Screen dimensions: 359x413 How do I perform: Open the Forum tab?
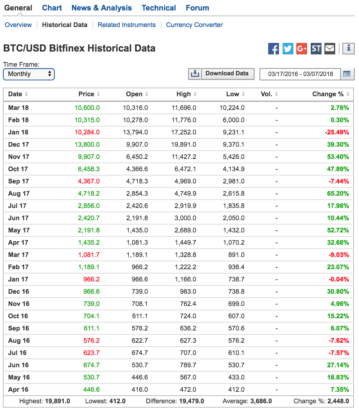[198, 8]
